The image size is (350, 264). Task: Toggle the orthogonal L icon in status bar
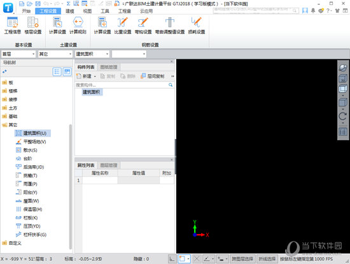click(172, 259)
